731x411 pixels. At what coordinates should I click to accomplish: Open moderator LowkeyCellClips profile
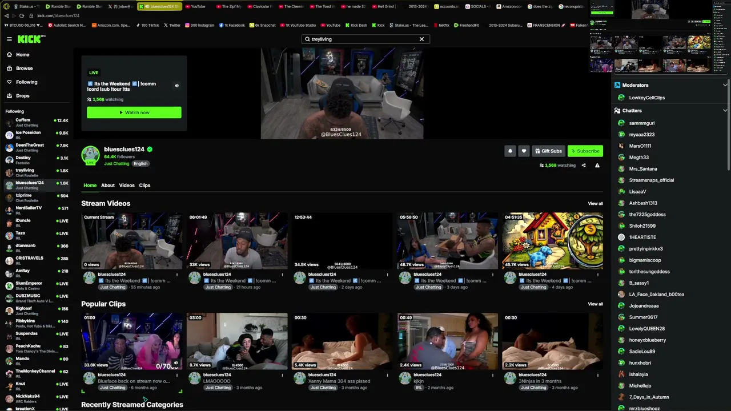point(646,98)
